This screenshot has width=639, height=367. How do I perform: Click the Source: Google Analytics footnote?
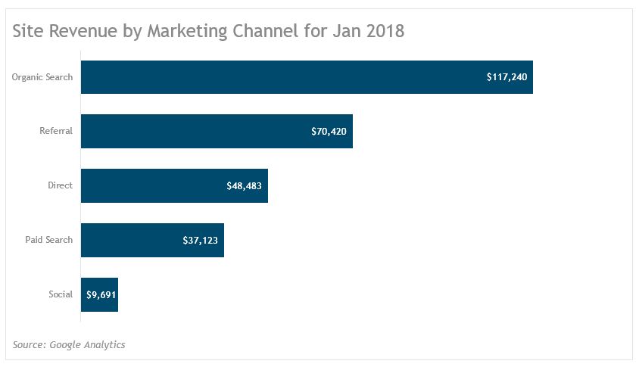(x=69, y=345)
